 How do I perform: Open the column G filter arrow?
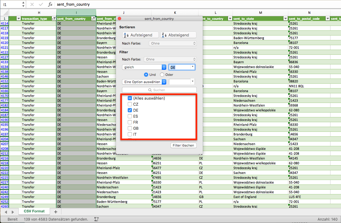click(18, 19)
